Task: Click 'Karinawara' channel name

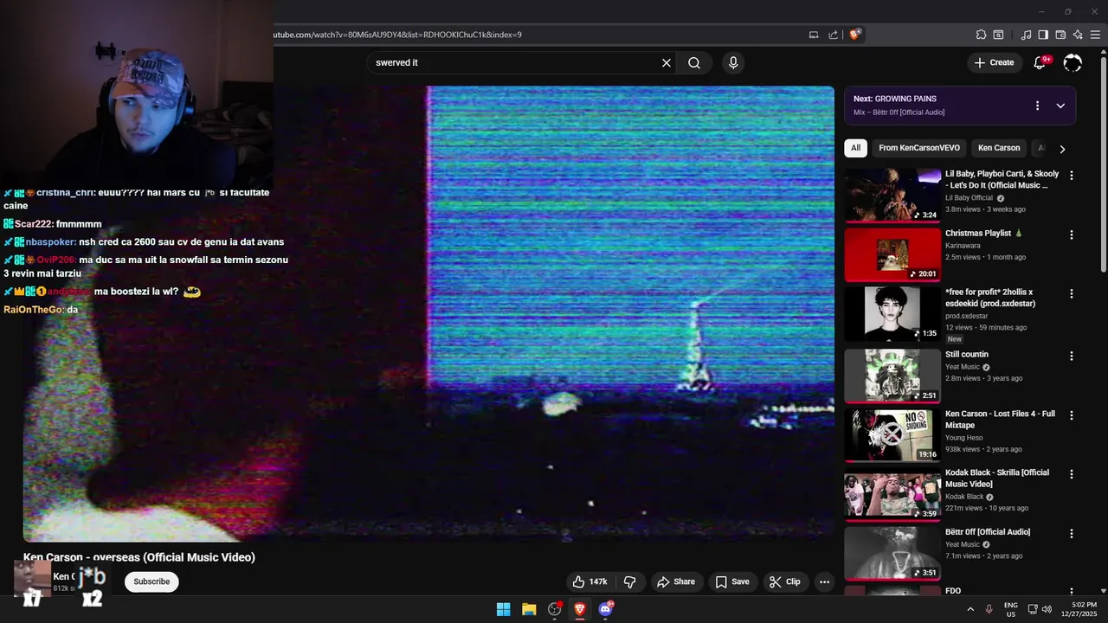Action: (x=963, y=246)
